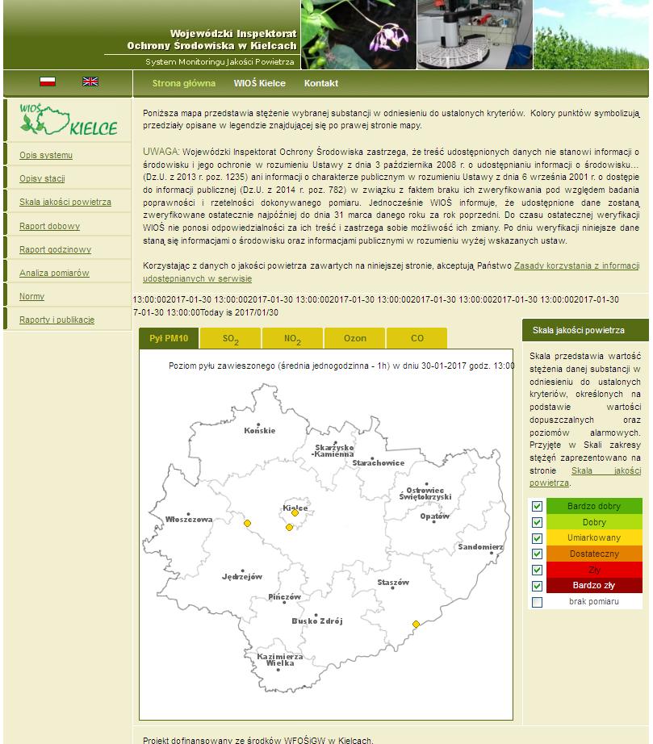Select the Pył PM10 tab
Viewport: 653px width, 744px height.
coord(169,338)
